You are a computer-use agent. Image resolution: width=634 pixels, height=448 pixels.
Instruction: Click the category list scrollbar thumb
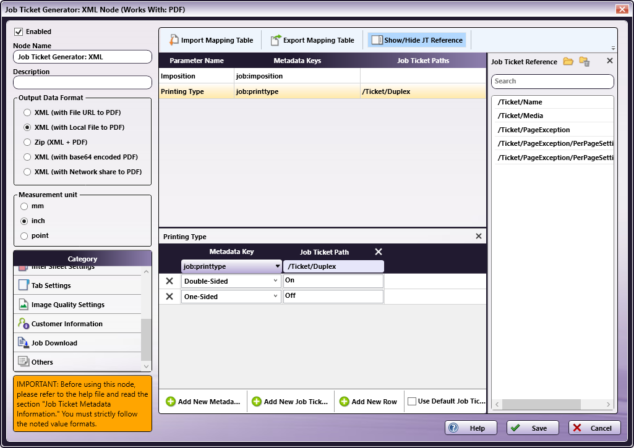(146, 339)
